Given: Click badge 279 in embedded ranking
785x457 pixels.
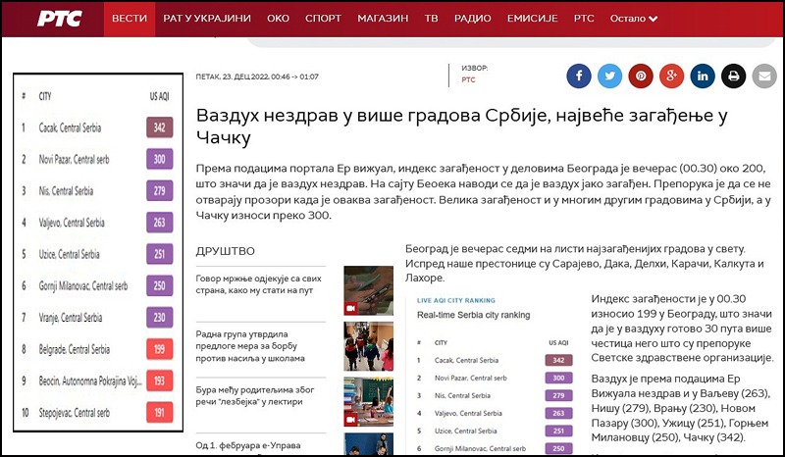Looking at the screenshot, I should tap(558, 395).
